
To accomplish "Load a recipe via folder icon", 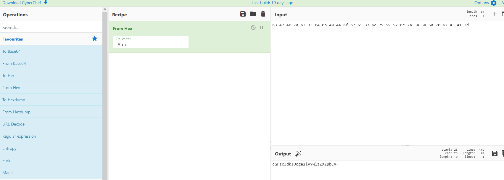I will coord(253,14).
